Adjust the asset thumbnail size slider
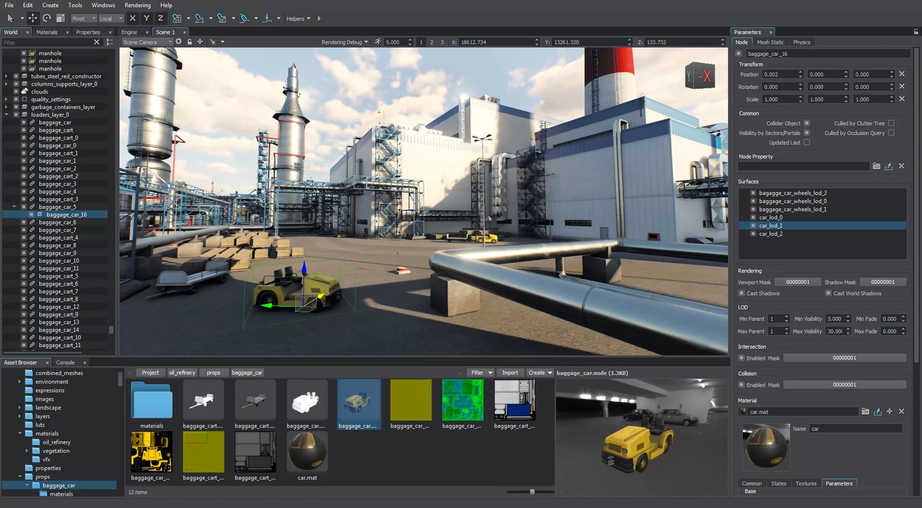This screenshot has width=922, height=508. 532,492
